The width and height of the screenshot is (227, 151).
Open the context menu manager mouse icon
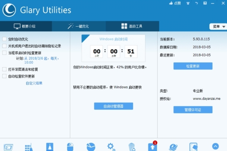(x=70, y=147)
